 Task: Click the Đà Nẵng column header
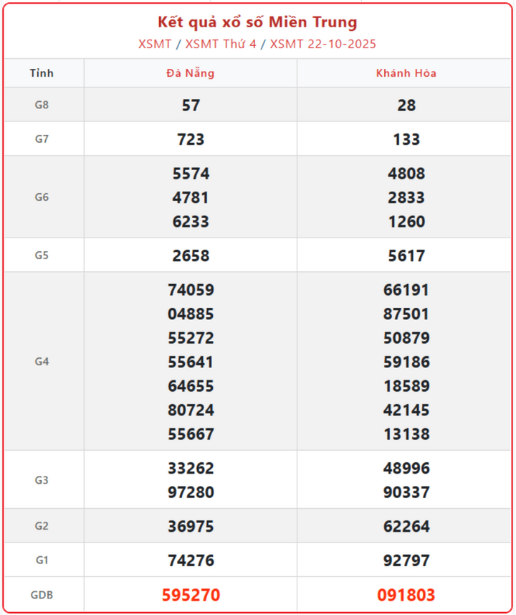[x=190, y=73]
